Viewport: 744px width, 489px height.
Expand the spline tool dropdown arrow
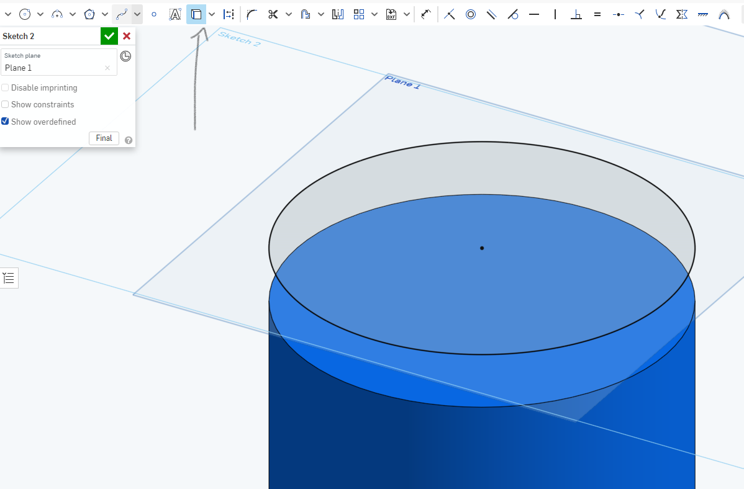coord(137,15)
